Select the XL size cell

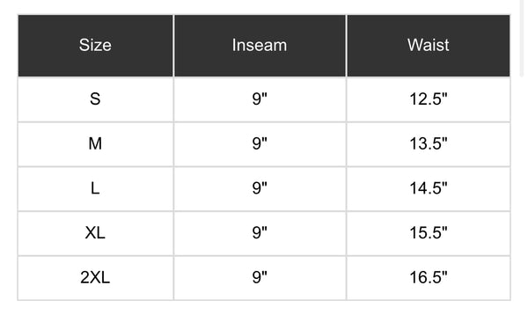pos(95,233)
